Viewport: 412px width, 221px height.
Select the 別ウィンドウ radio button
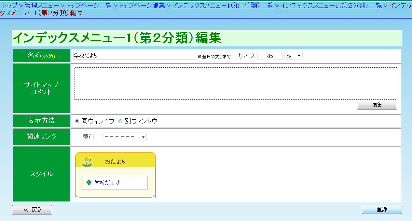pos(120,121)
